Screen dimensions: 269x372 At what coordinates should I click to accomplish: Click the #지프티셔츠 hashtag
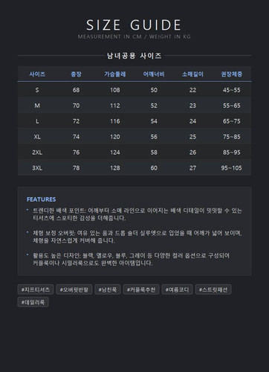click(36, 289)
